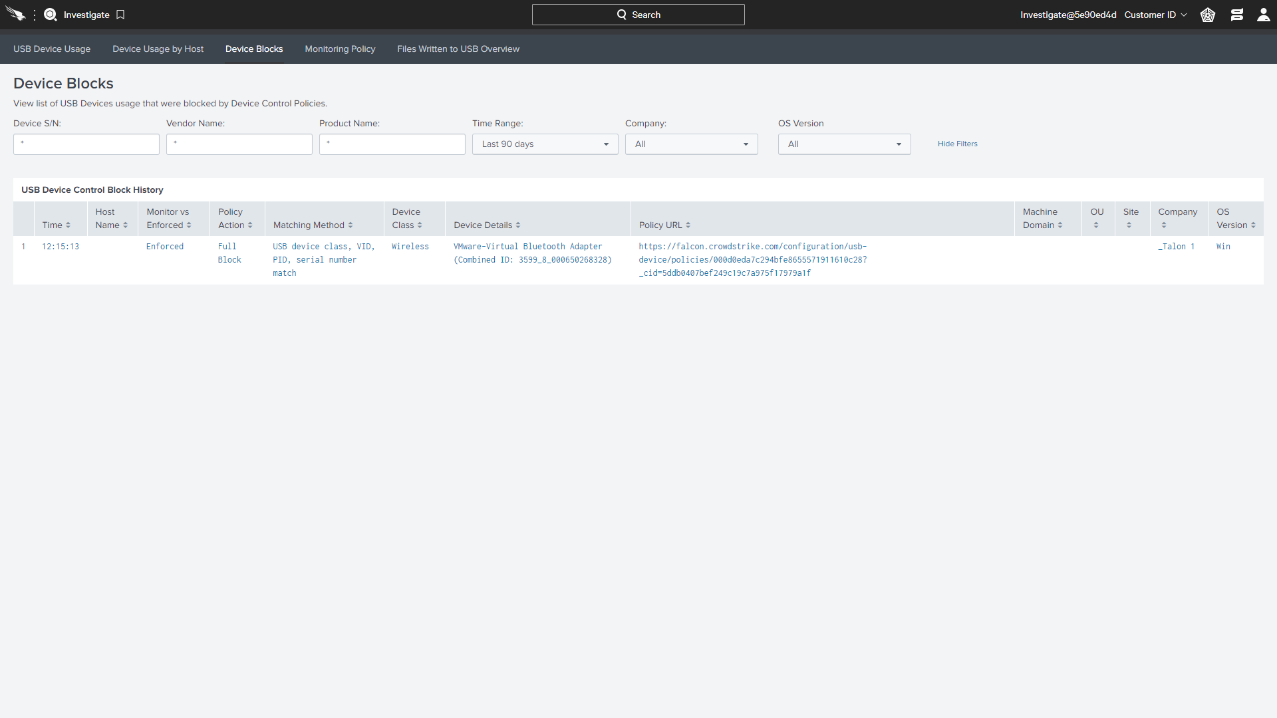1277x718 pixels.
Task: Sort by Policy URL arrows
Action: pos(688,225)
